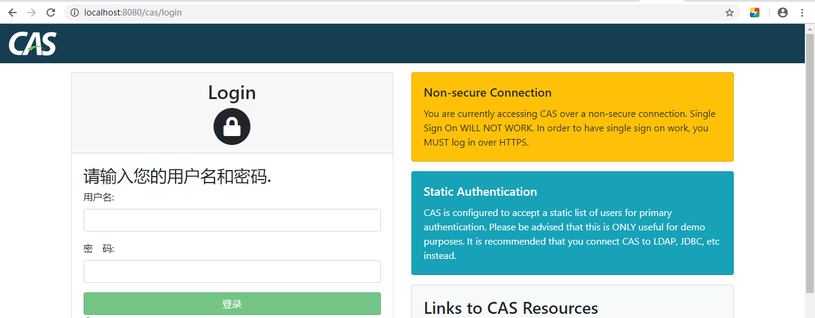Click the Login heading text
Viewport: 815px width, 318px height.
pos(232,92)
